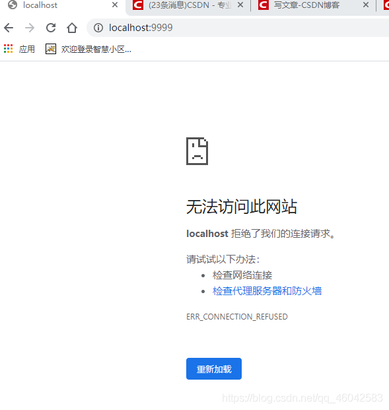Viewport: 389px width, 410px height.
Task: Select the ERR_CONNECTION_REFUSED error code text
Action: tap(237, 317)
